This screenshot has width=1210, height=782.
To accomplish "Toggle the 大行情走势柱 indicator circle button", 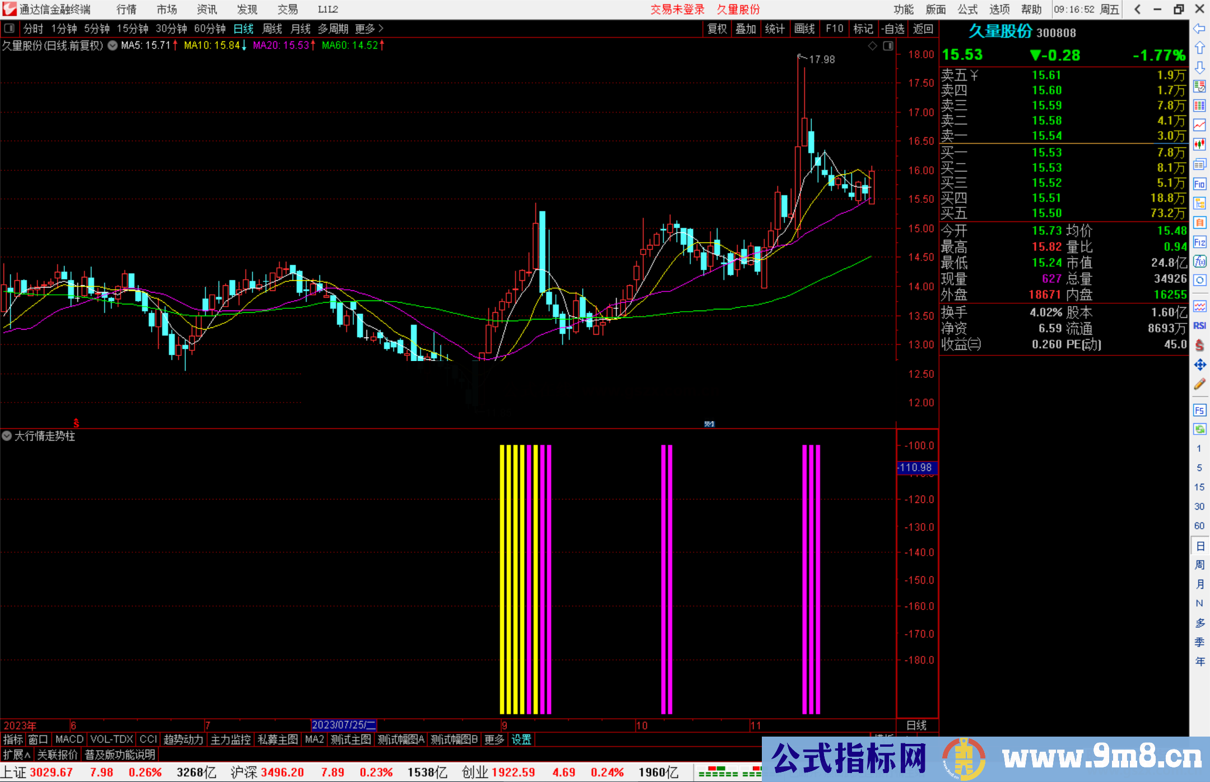I will click(7, 436).
